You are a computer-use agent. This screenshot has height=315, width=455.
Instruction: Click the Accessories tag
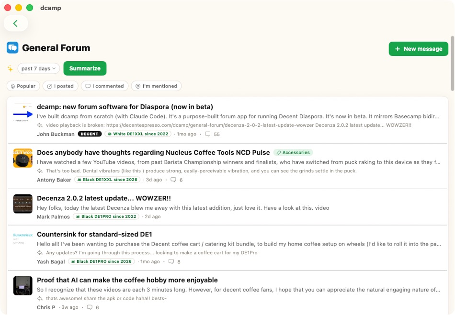click(293, 153)
